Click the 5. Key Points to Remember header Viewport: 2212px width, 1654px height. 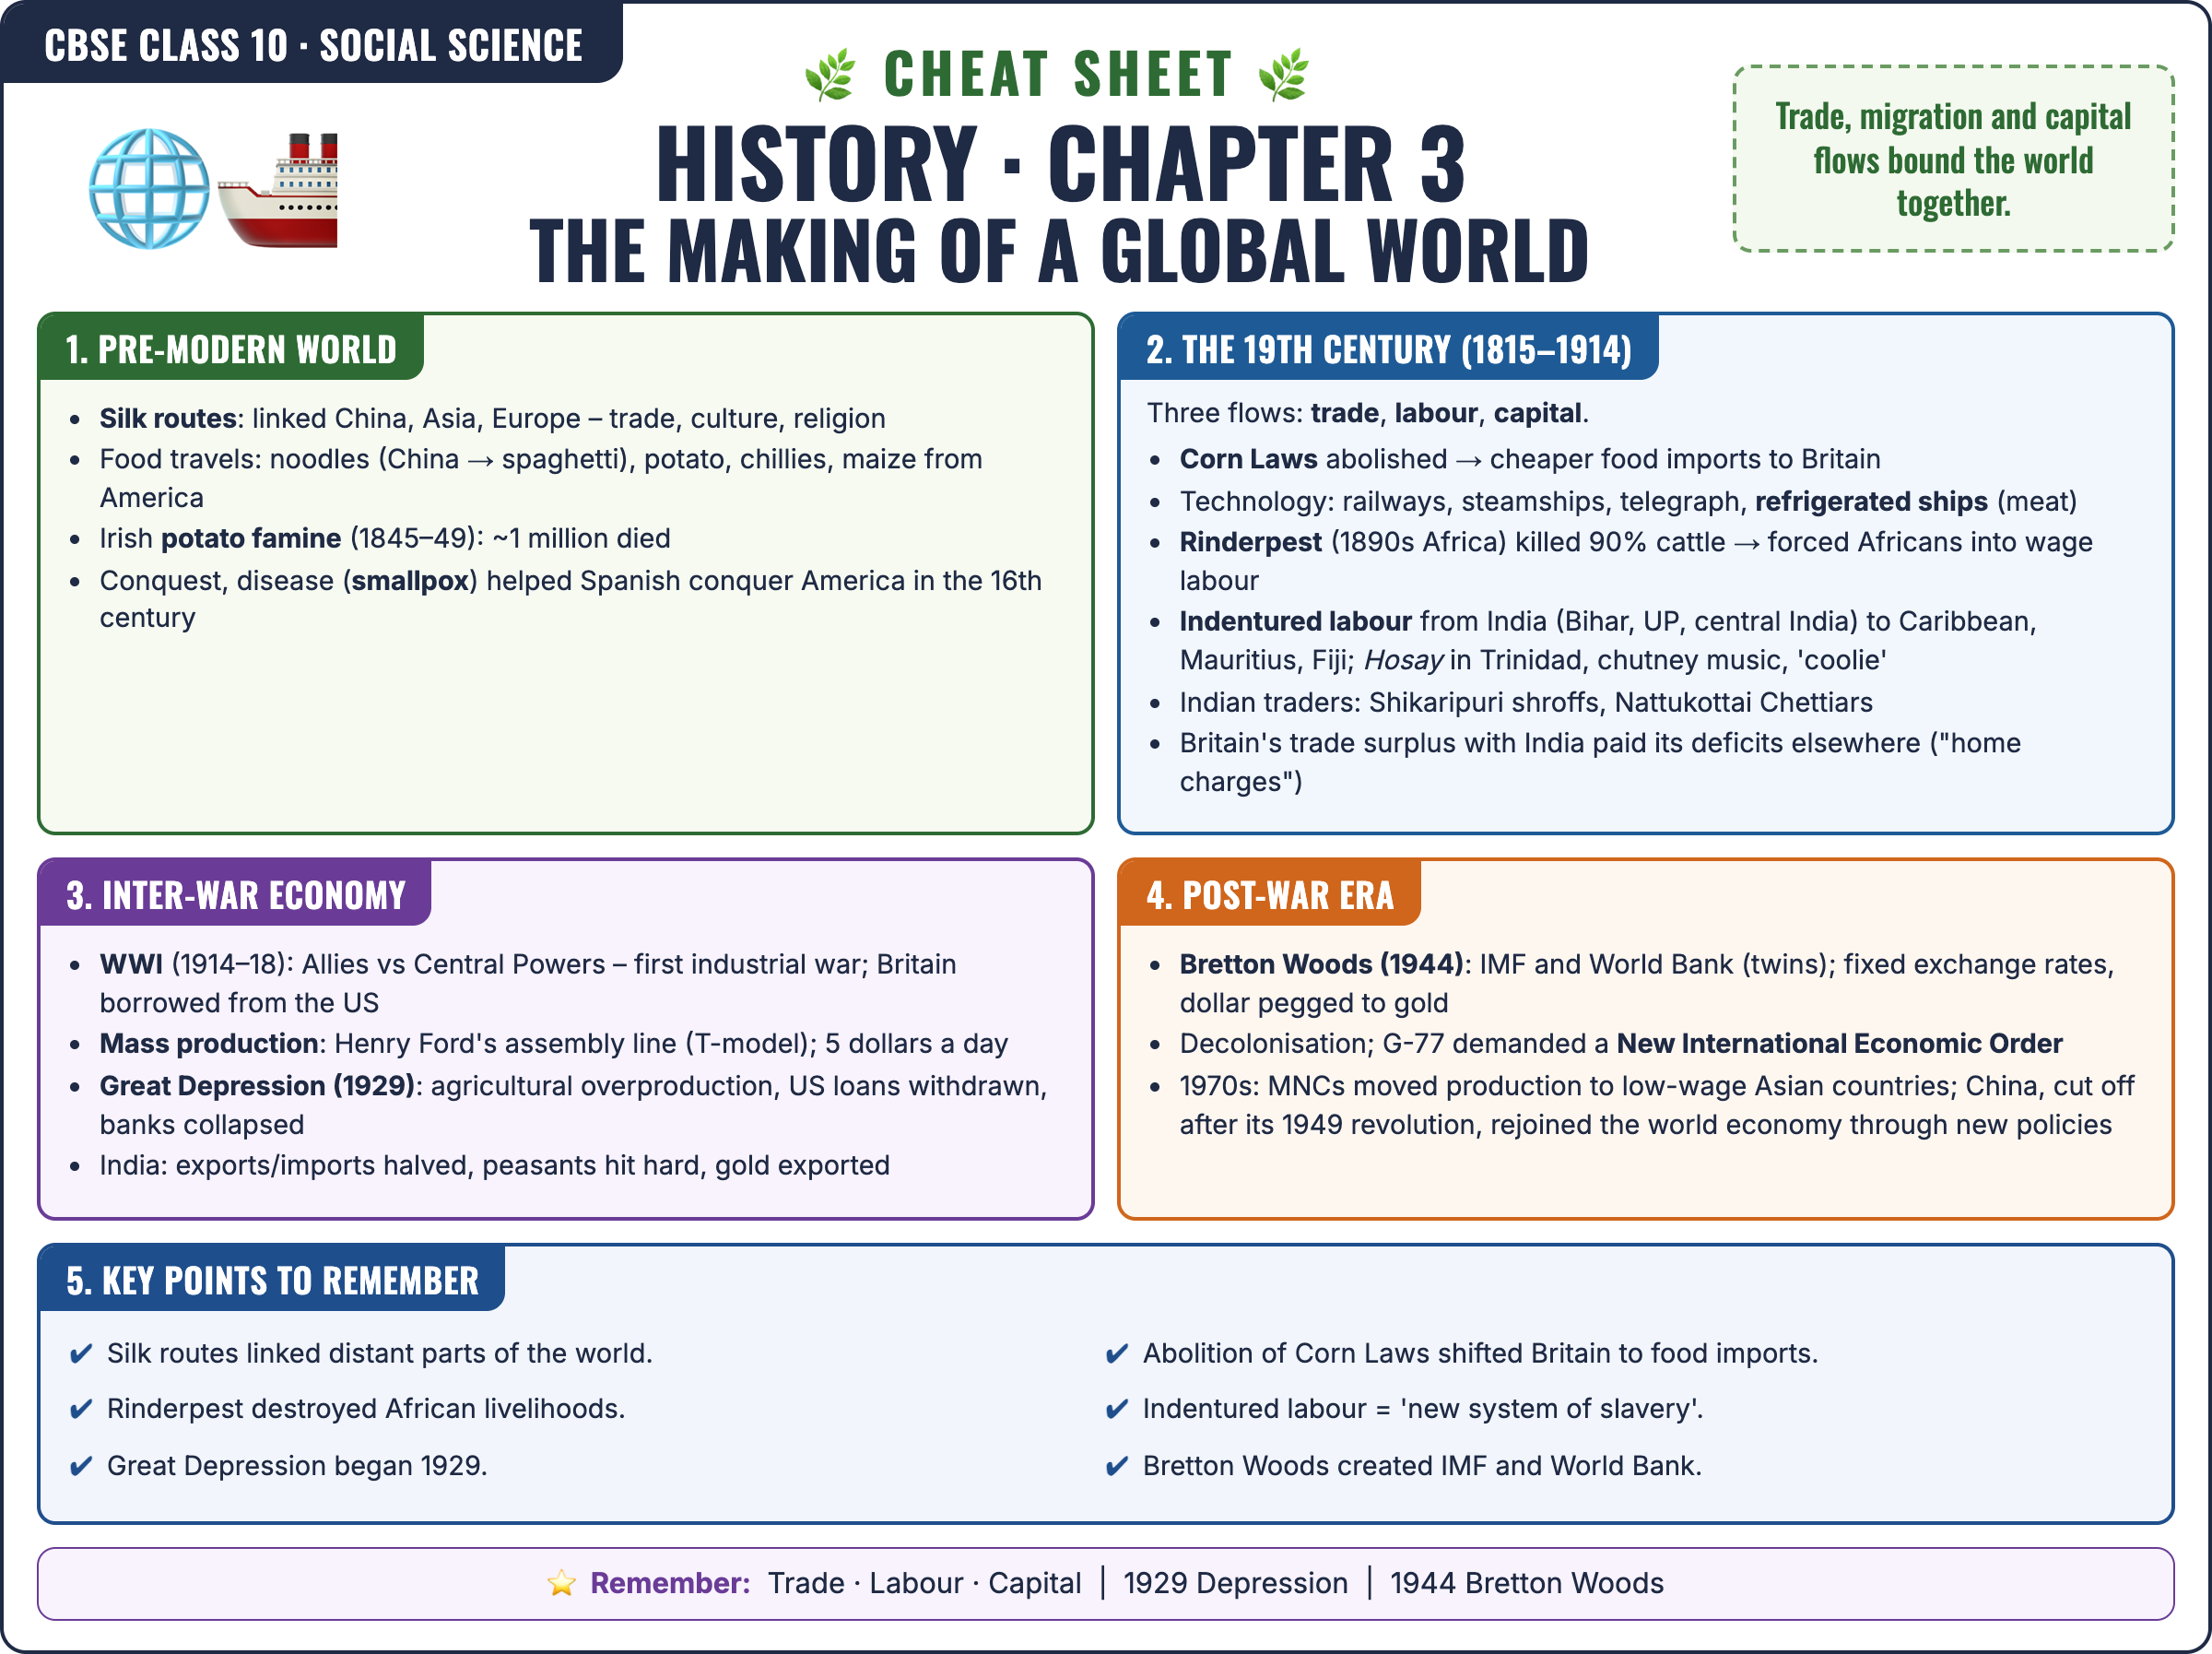272,1280
